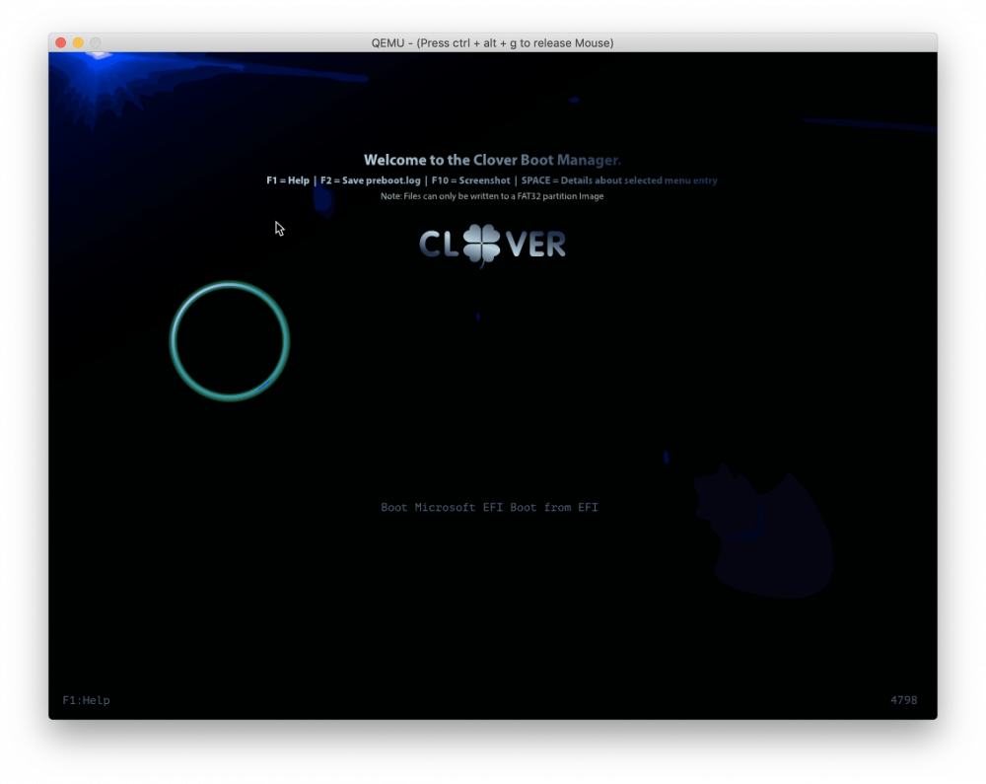
Task: Click 'Boot Microsoft EFI Boot from EFI' label
Action: coord(489,507)
